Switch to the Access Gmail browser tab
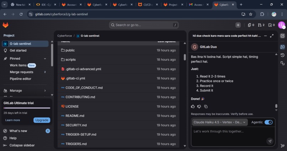The width and height of the screenshot is (287, 151). pos(199,5)
